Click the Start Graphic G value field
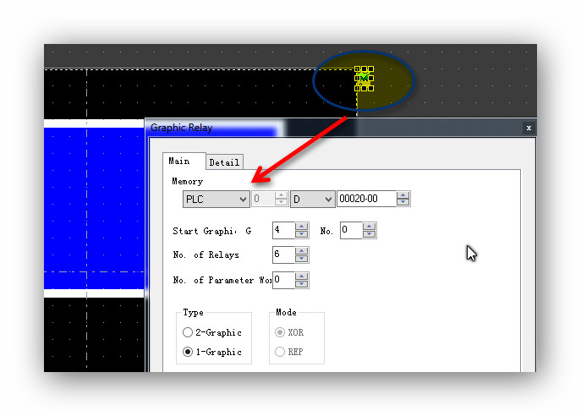This screenshot has height=416, width=581. coord(282,230)
